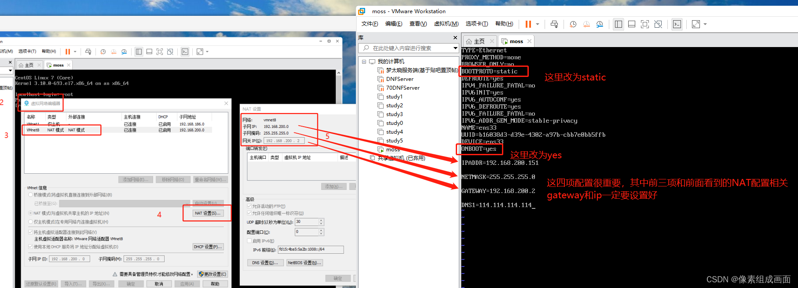This screenshot has width=798, height=288.
Task: Click console view icon in right VMware toolbar
Action: (677, 24)
